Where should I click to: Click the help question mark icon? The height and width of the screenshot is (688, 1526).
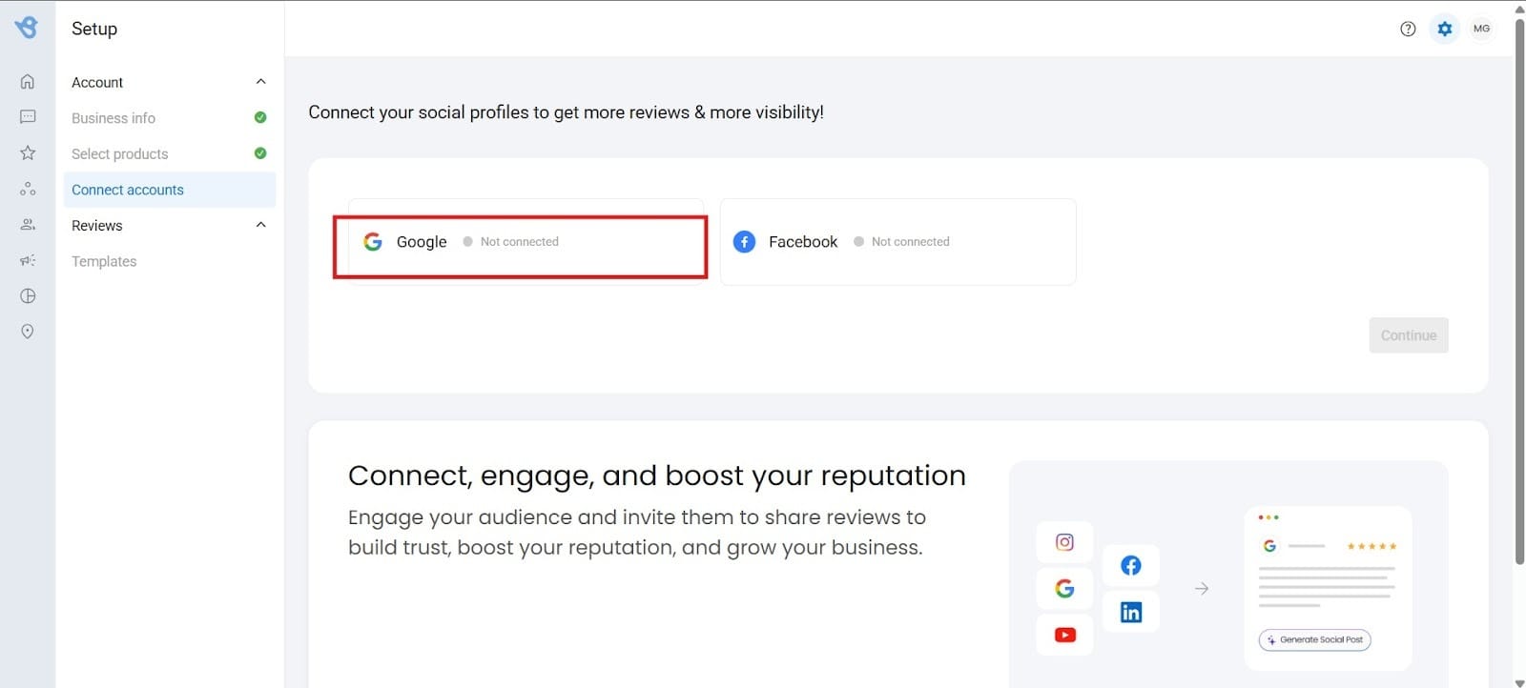coord(1408,29)
